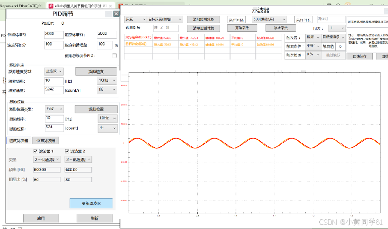Open the trigger position 0 % dropdown
This screenshot has width=388, height=229.
[x=313, y=54]
